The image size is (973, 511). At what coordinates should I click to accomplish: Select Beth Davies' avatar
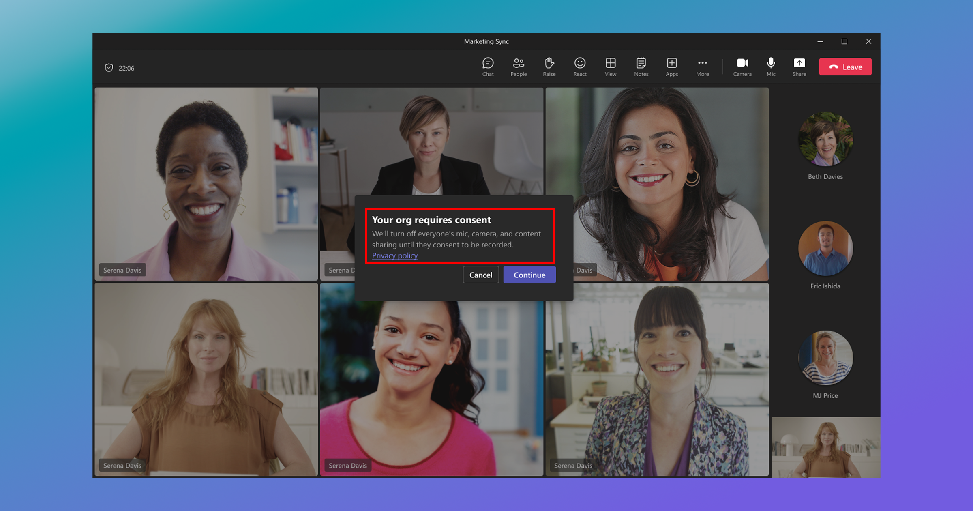pyautogui.click(x=825, y=139)
